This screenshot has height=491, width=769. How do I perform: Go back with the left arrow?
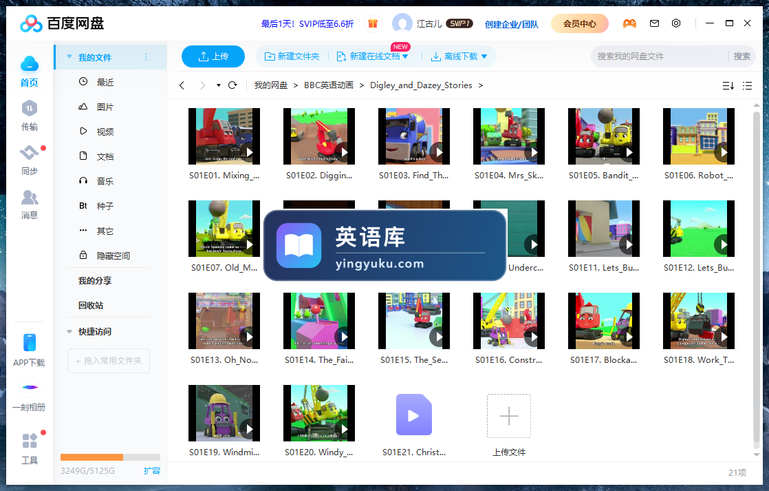tap(182, 85)
